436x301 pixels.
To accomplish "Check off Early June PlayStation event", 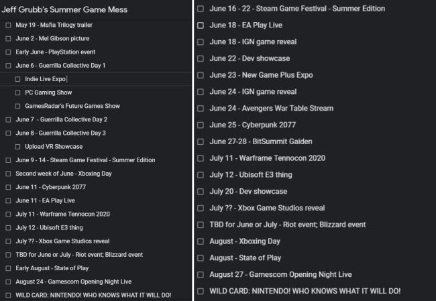I will [8, 52].
